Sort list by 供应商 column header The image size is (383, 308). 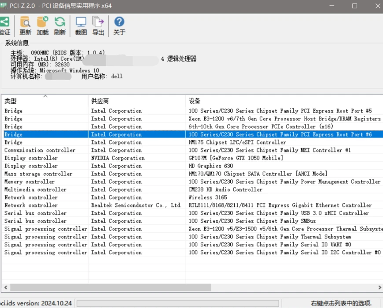[136, 101]
